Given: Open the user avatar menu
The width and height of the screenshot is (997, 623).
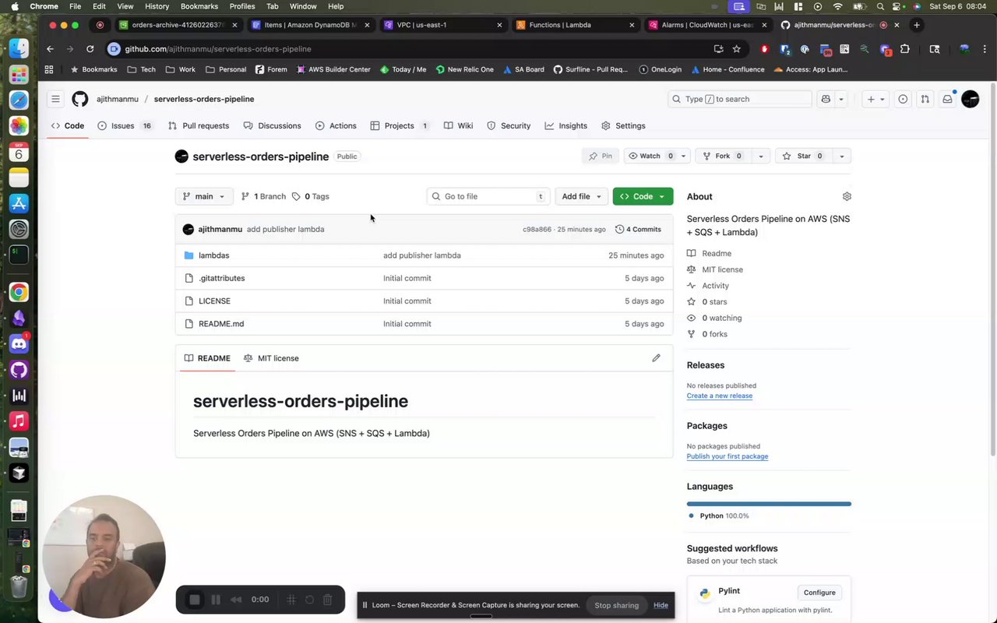Looking at the screenshot, I should point(970,99).
